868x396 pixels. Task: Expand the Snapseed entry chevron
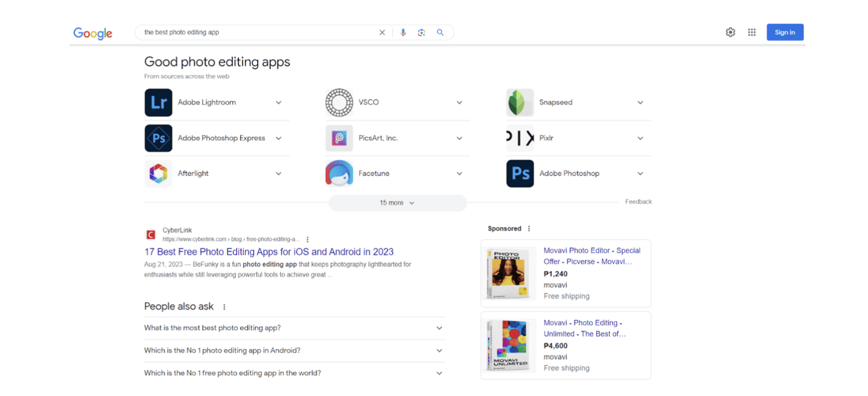click(640, 103)
